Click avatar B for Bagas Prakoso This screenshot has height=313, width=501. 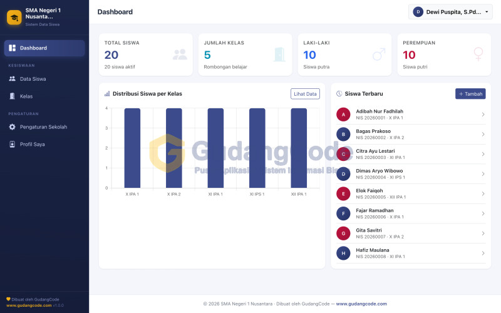coord(343,134)
